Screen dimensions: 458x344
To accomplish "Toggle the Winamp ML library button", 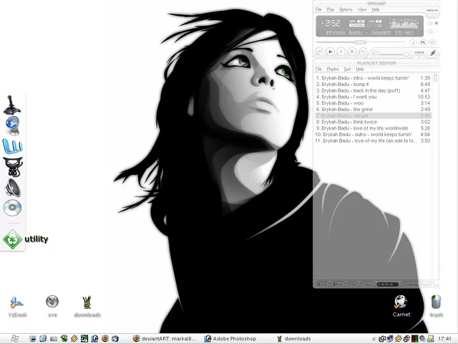I will click(433, 43).
